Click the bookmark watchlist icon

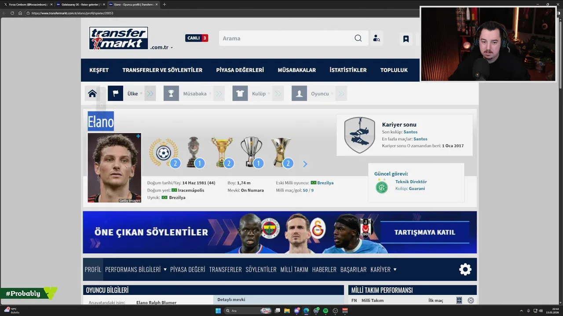click(x=406, y=39)
